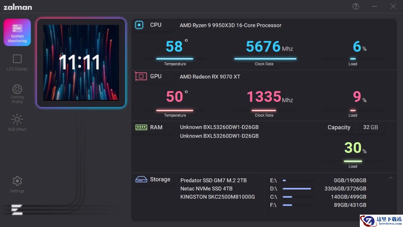Click the F:\ drive usage bar
The width and height of the screenshot is (403, 227).
pyautogui.click(x=298, y=205)
